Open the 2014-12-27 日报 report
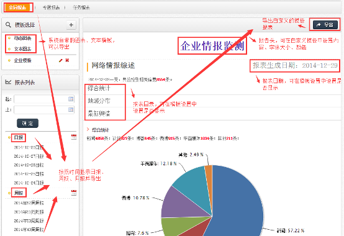 (29, 156)
